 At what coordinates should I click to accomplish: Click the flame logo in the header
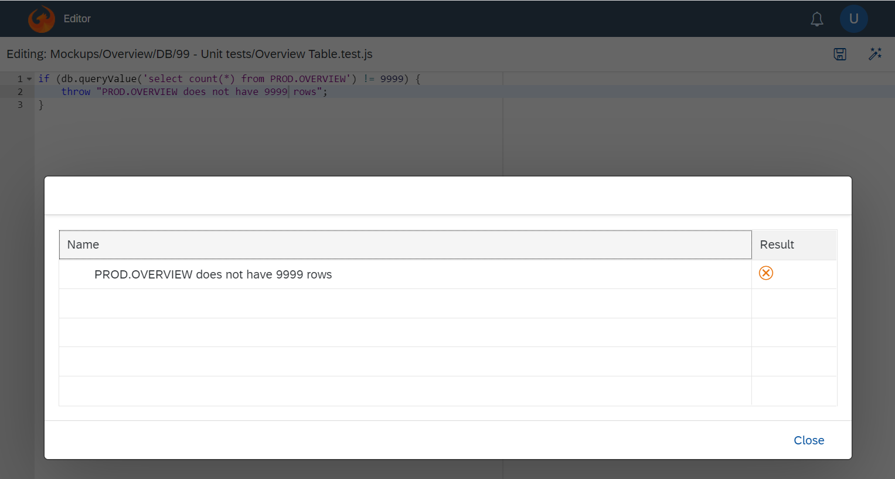pyautogui.click(x=42, y=19)
